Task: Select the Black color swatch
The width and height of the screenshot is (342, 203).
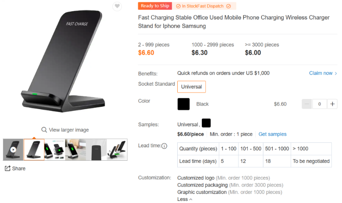Action: coord(183,104)
